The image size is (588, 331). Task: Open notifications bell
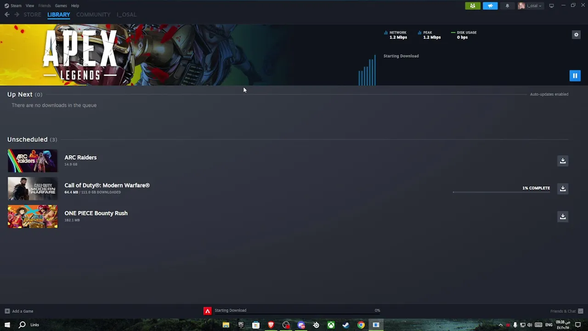point(507,6)
